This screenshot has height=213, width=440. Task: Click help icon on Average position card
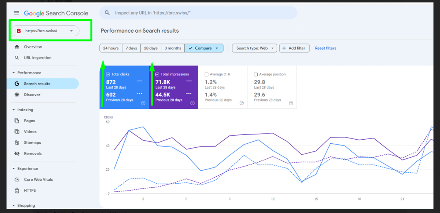[291, 103]
